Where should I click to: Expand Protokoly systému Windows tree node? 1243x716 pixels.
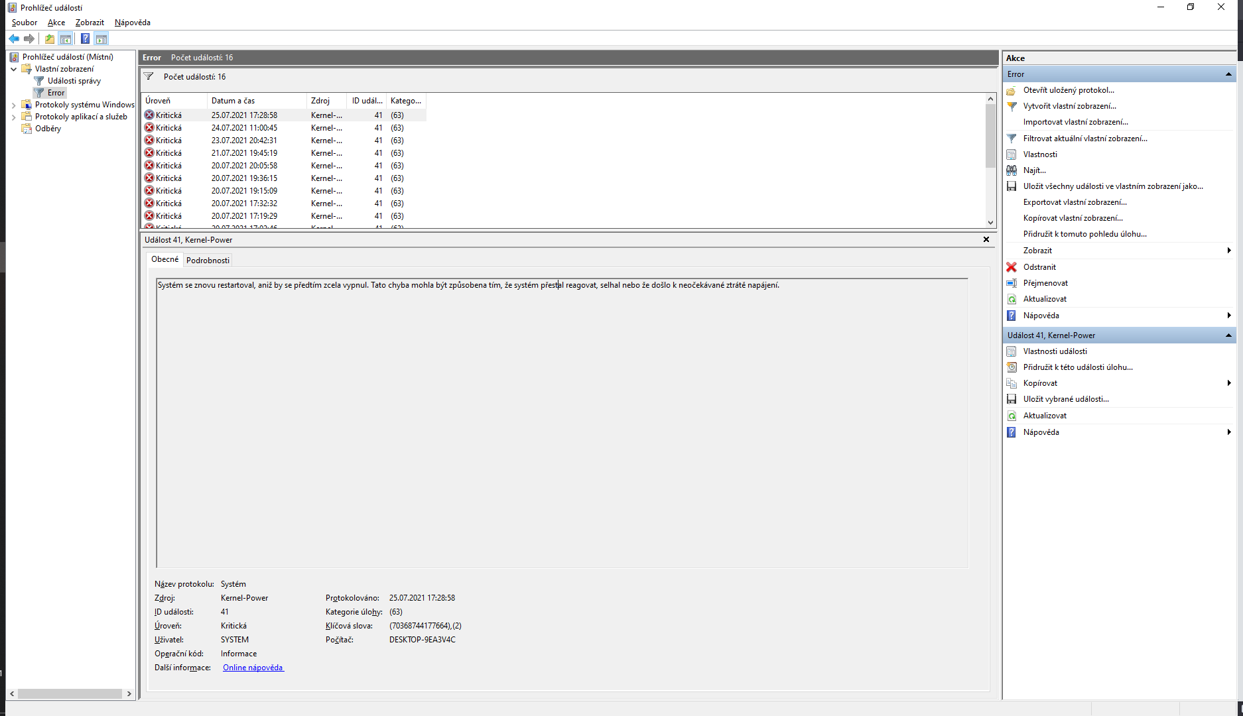tap(14, 105)
